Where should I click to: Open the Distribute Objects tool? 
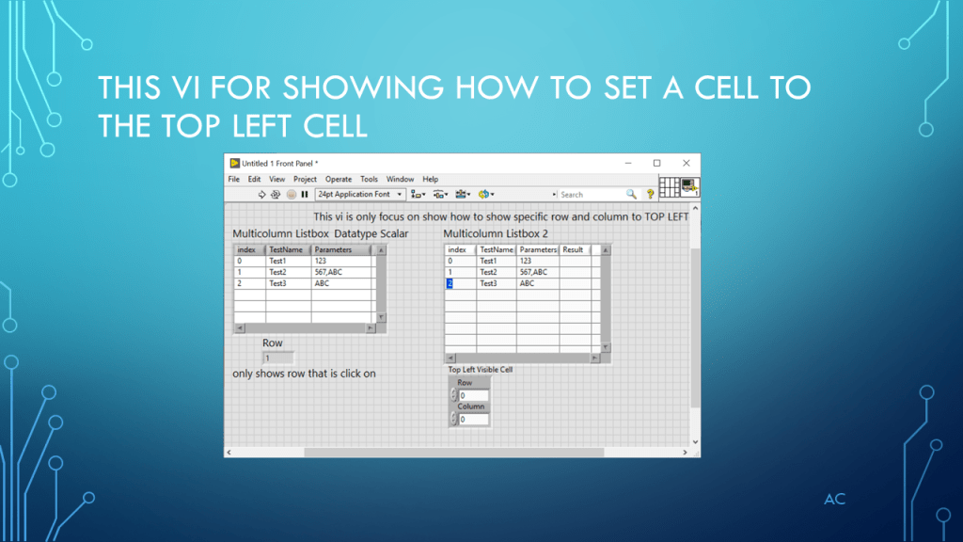439,195
